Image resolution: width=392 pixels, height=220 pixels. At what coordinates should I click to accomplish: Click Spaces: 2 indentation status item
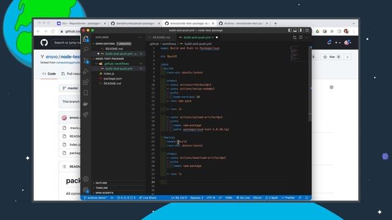pos(197,198)
